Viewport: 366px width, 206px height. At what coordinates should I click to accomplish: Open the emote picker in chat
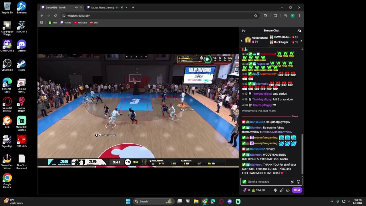point(299,182)
